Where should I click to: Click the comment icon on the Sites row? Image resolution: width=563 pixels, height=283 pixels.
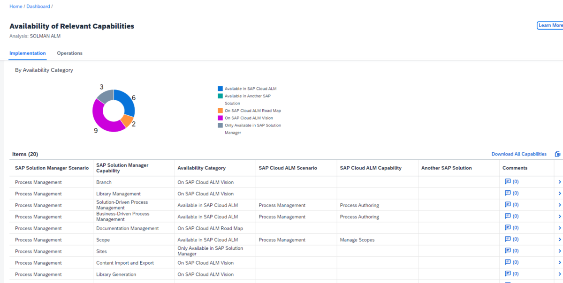click(x=508, y=250)
